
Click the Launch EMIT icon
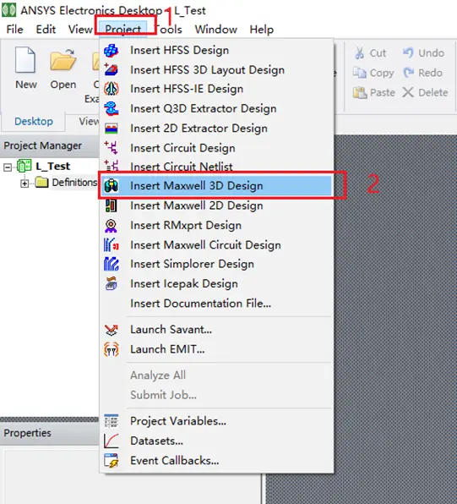tap(112, 349)
